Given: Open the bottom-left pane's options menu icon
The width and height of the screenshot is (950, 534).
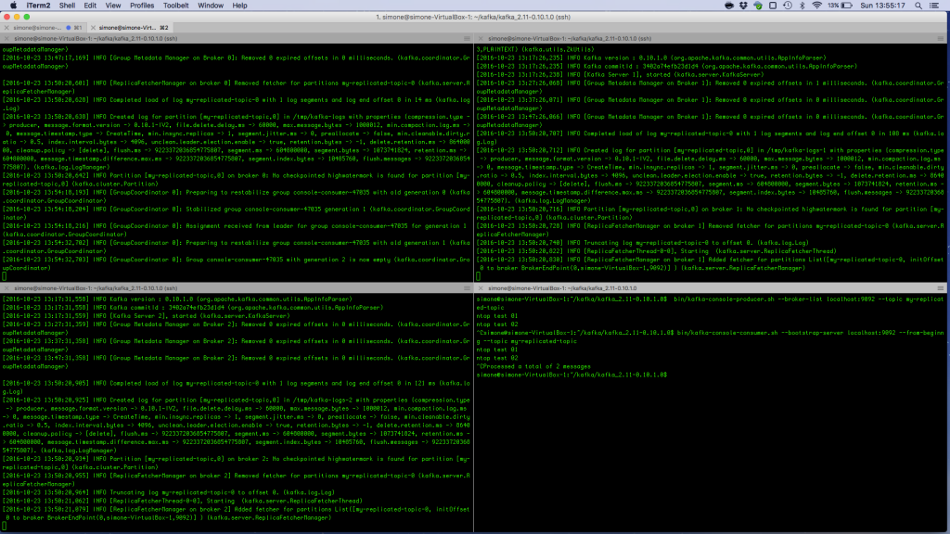Looking at the screenshot, I should pos(467,289).
